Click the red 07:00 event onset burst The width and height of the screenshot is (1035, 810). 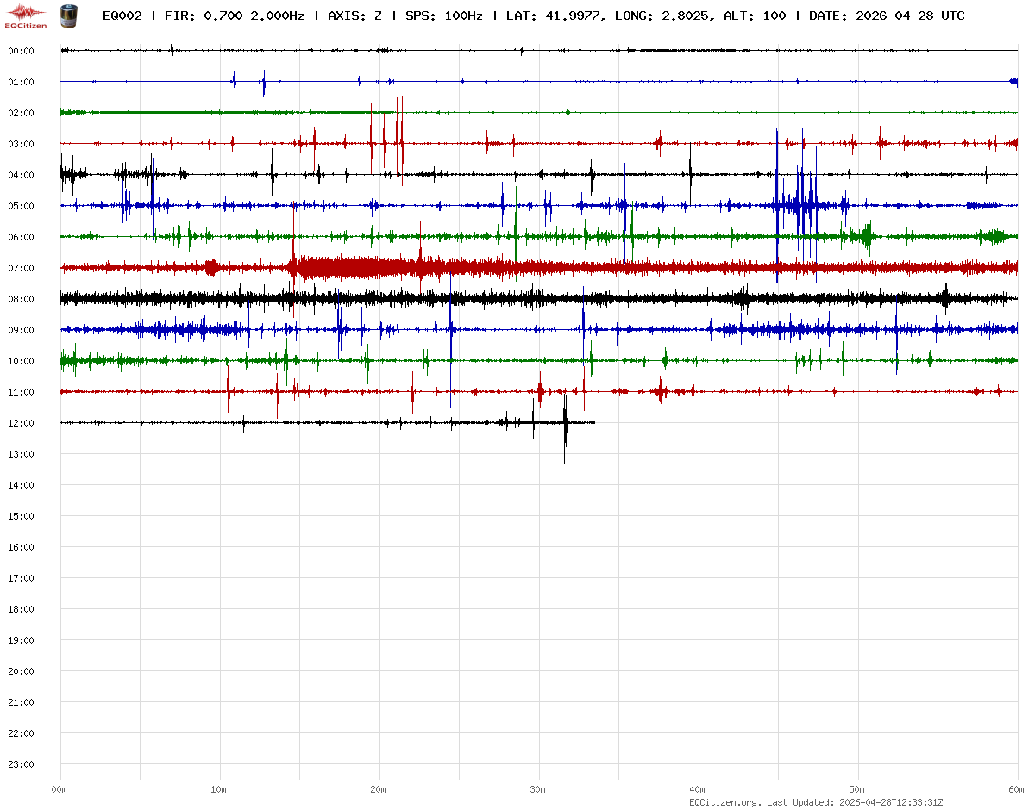coord(295,266)
